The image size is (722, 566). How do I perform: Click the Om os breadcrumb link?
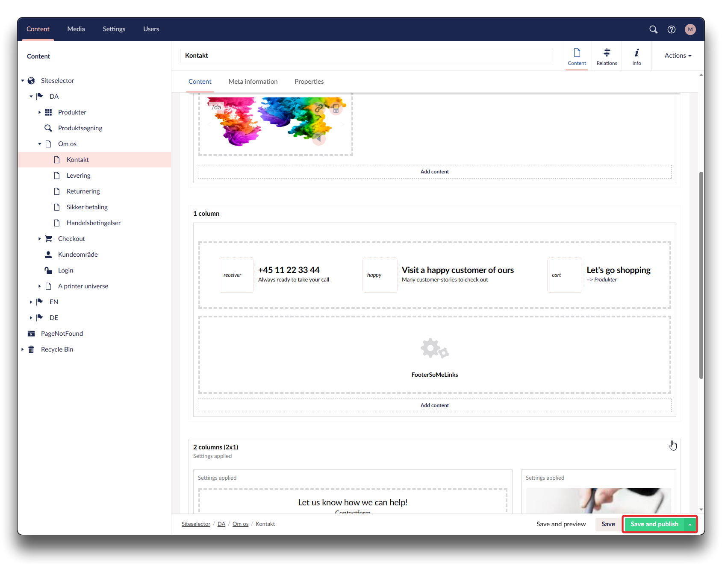pos(240,524)
